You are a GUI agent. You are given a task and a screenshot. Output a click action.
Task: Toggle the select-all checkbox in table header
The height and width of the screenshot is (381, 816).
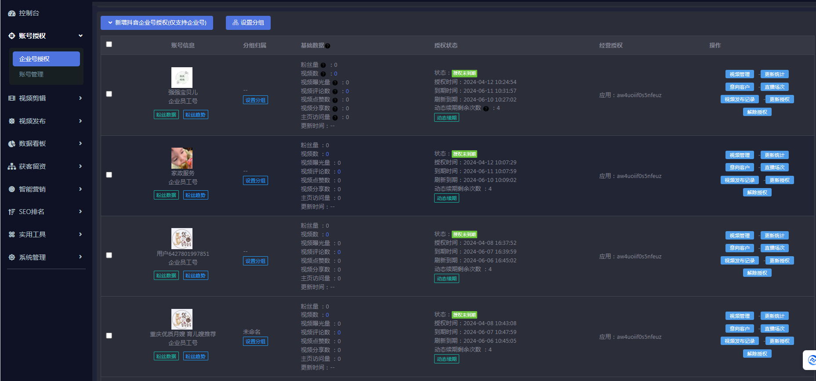(x=109, y=44)
